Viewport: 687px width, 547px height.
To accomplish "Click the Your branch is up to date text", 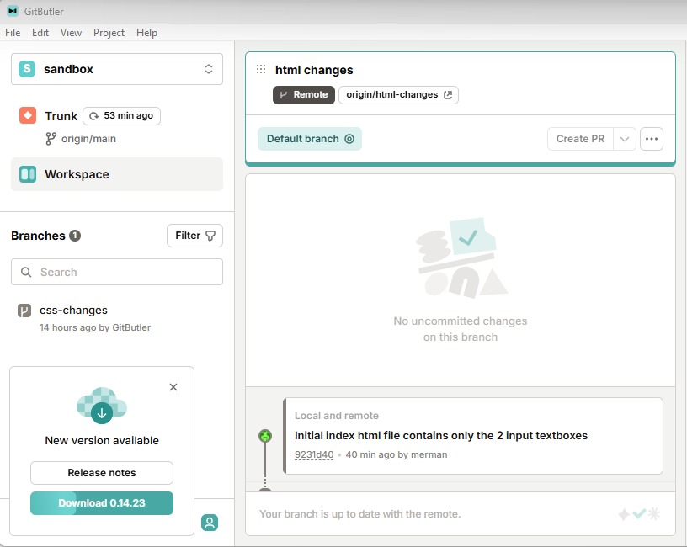I will coord(360,513).
